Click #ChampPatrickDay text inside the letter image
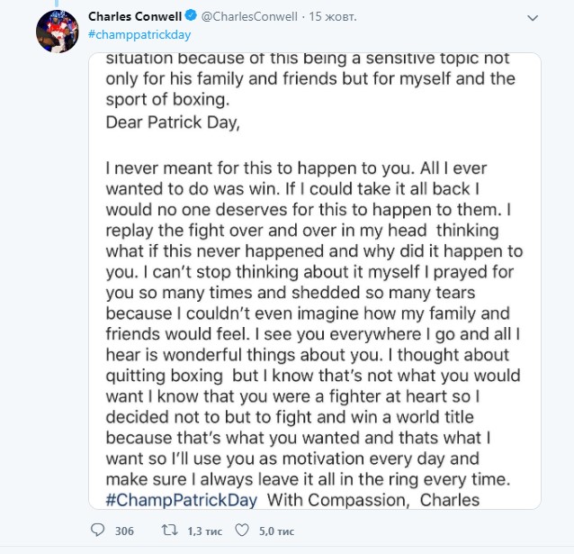The width and height of the screenshot is (574, 554). coord(182,499)
